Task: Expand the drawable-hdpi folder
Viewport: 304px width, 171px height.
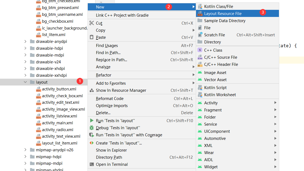Action: (x=25, y=48)
